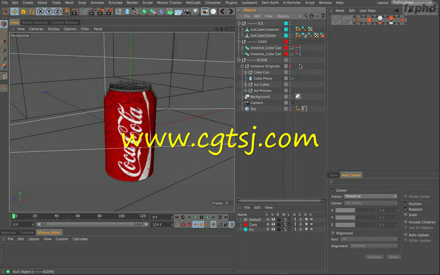Viewport: 440px width, 275px height.
Task: Toggle the Center checkbox
Action: tap(333, 190)
